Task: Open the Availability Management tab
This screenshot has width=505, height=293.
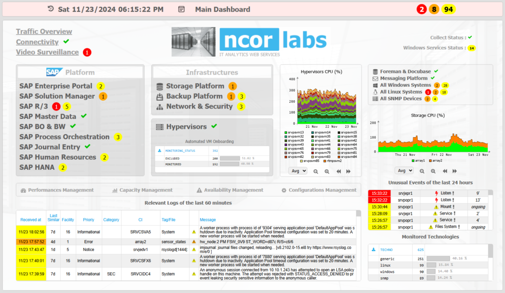Action: click(x=230, y=190)
